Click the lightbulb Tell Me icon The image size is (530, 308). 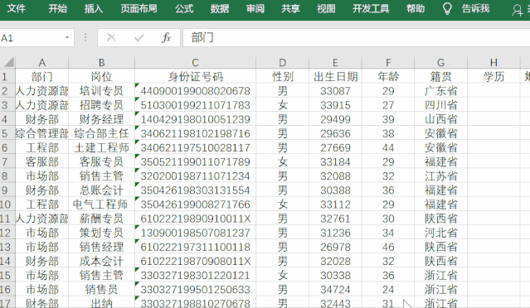[447, 8]
